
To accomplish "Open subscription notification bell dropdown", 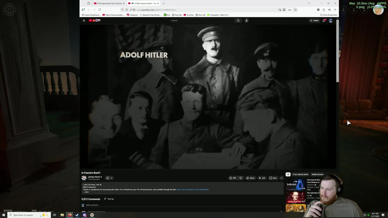I will tap(109, 178).
